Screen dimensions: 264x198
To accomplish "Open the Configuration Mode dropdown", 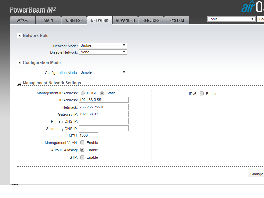I will point(103,72).
